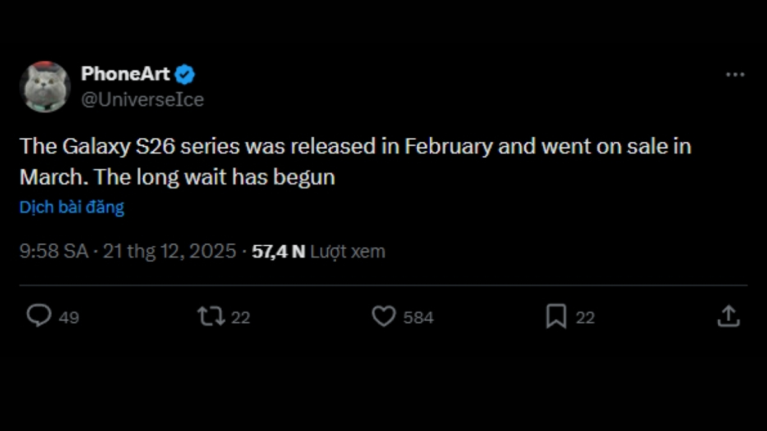Screen dimensions: 767x431
Task: Click the like count 584
Action: coord(418,317)
